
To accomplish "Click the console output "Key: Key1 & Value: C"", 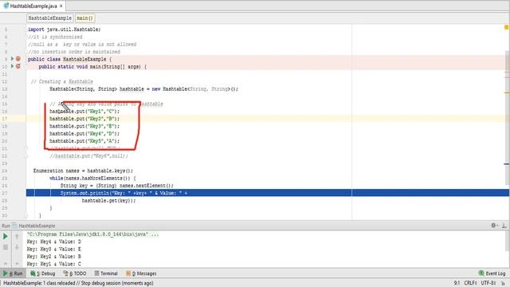I will [54, 264].
